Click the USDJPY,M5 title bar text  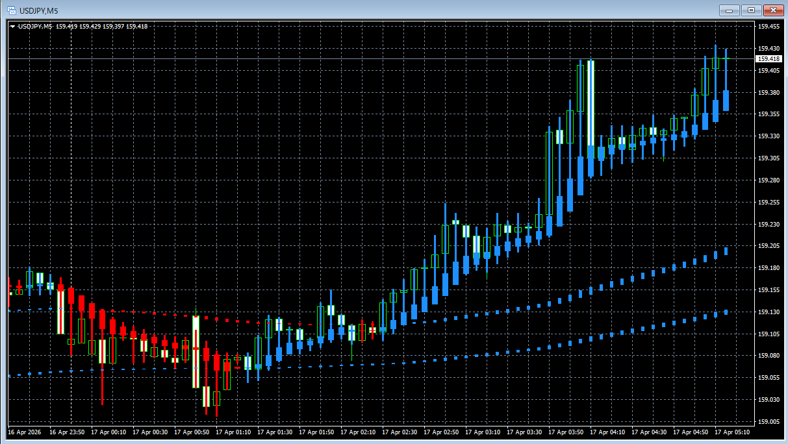38,10
